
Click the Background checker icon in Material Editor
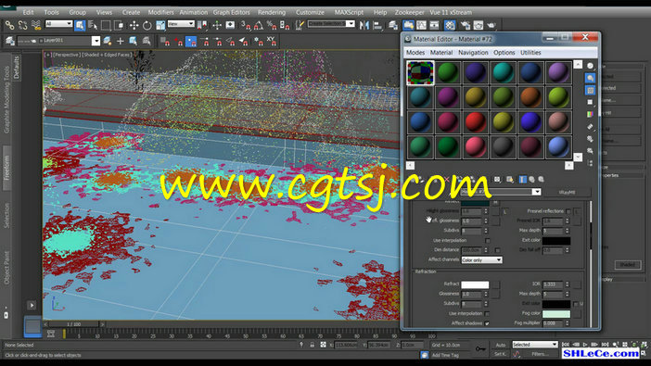pyautogui.click(x=590, y=90)
